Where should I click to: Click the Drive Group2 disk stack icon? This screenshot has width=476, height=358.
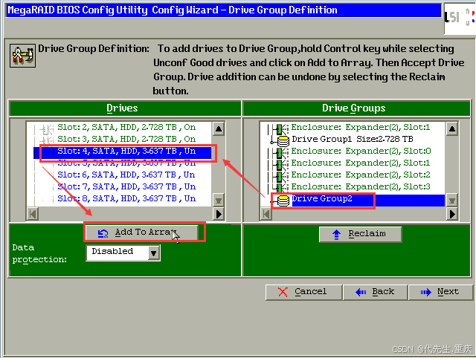pyautogui.click(x=283, y=201)
